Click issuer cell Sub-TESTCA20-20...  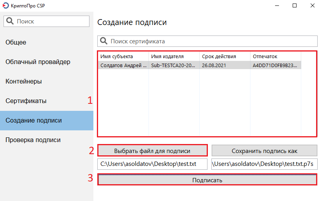coord(174,65)
